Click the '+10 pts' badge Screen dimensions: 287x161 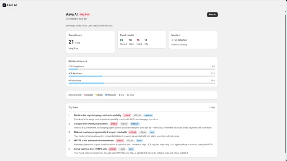(130, 141)
